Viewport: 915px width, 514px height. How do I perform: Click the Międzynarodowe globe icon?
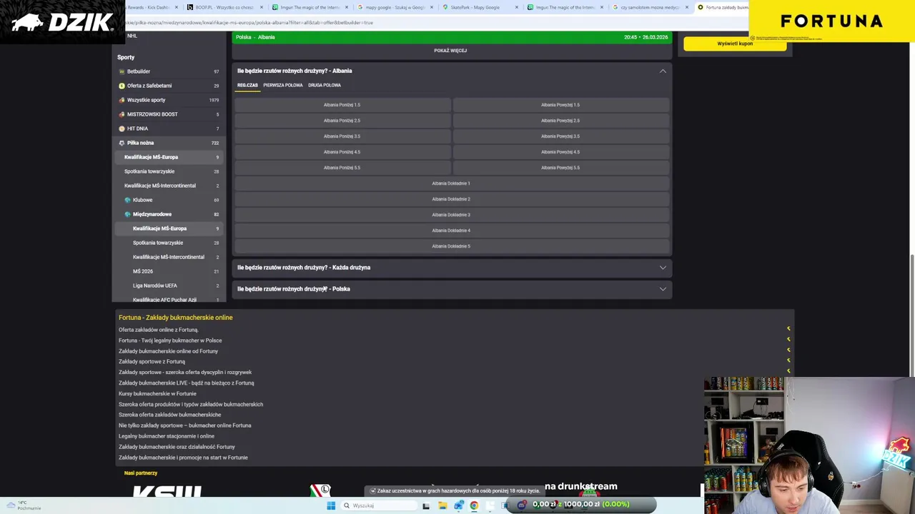click(x=127, y=214)
